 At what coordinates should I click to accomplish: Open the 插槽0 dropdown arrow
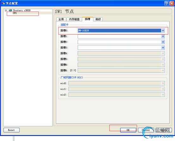point(163,31)
